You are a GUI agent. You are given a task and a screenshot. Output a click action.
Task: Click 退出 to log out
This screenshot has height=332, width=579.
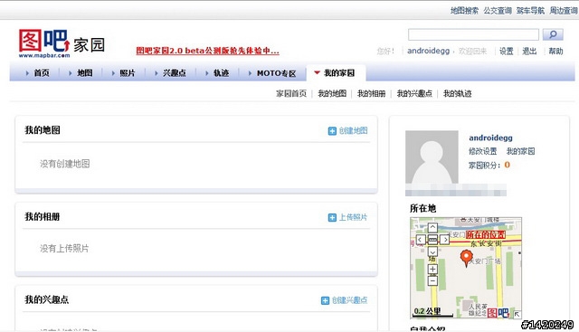529,51
